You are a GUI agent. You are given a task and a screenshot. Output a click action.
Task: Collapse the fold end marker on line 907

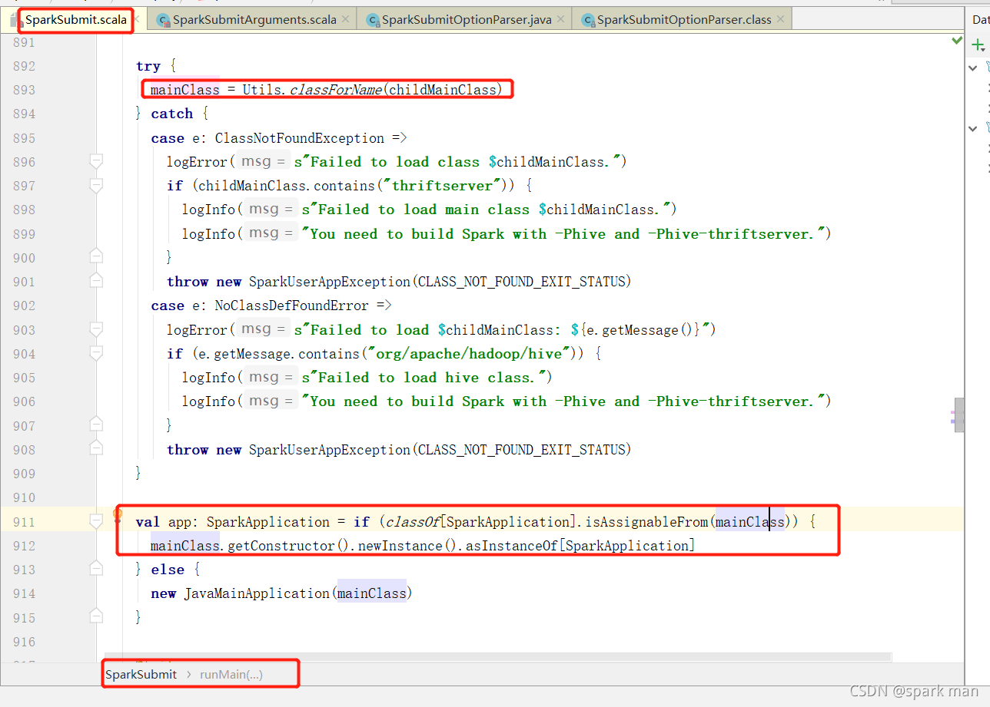click(x=96, y=423)
